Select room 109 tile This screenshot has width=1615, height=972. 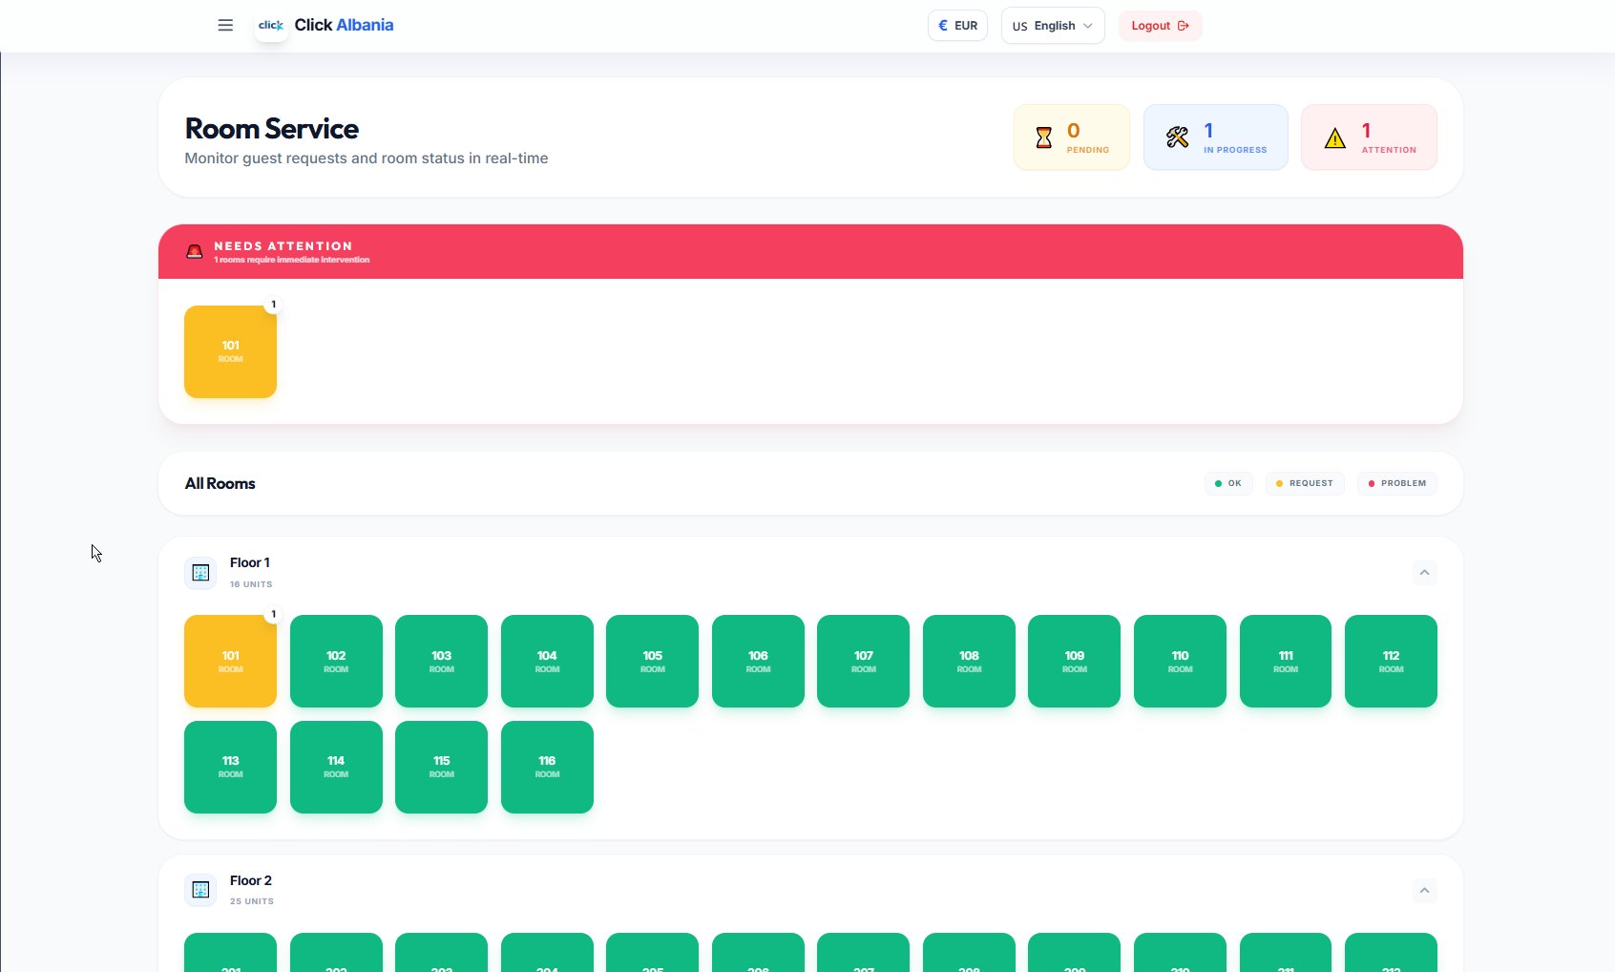1074,662
